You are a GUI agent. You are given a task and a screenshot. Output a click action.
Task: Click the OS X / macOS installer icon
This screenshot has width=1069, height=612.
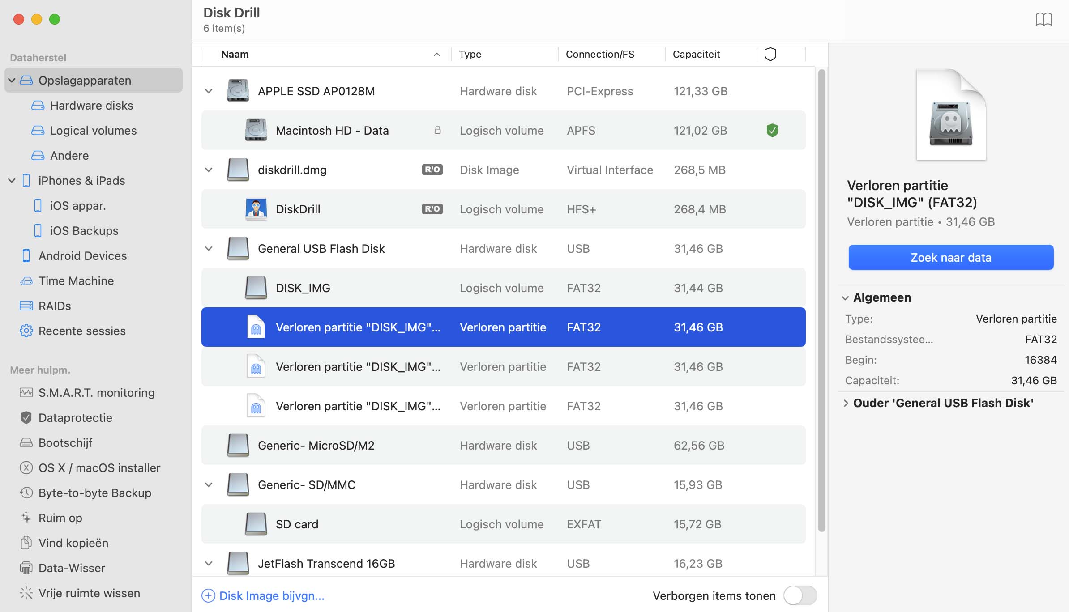26,467
